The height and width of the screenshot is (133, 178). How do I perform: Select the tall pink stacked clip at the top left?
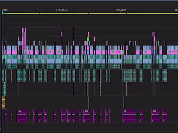tap(22, 39)
